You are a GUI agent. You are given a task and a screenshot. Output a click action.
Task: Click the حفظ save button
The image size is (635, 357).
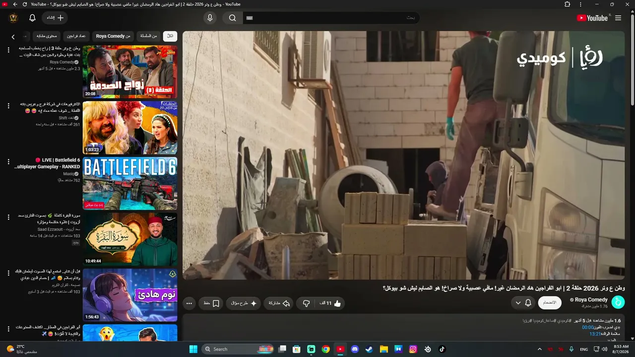pos(211,303)
